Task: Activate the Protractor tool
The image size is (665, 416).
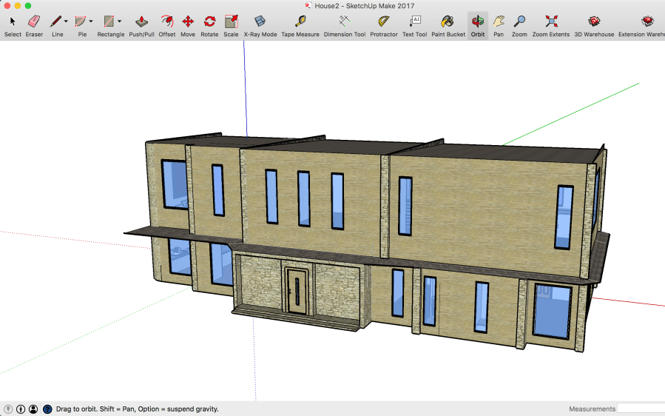Action: tap(384, 22)
